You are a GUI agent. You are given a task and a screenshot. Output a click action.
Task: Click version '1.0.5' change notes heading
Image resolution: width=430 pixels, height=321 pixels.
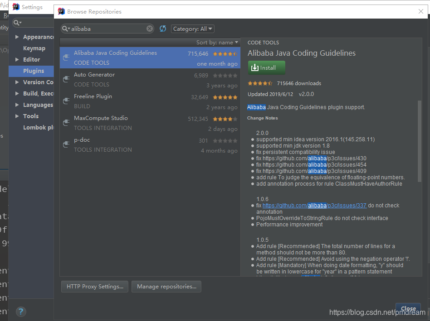[262, 240]
